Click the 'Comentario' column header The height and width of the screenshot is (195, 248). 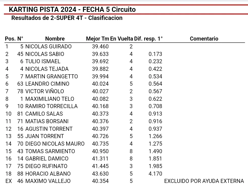pyautogui.click(x=204, y=39)
